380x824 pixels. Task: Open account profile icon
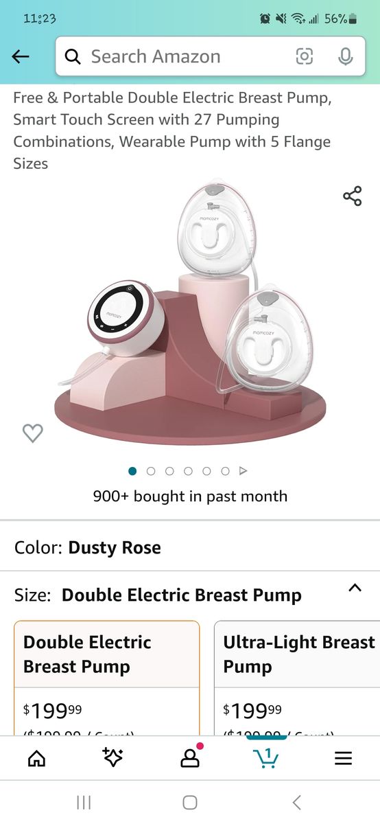coord(190,757)
